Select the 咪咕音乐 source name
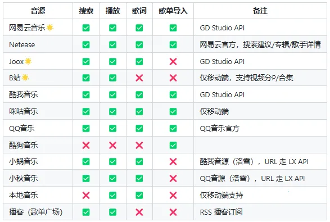This screenshot has height=222, width=330. (24, 111)
